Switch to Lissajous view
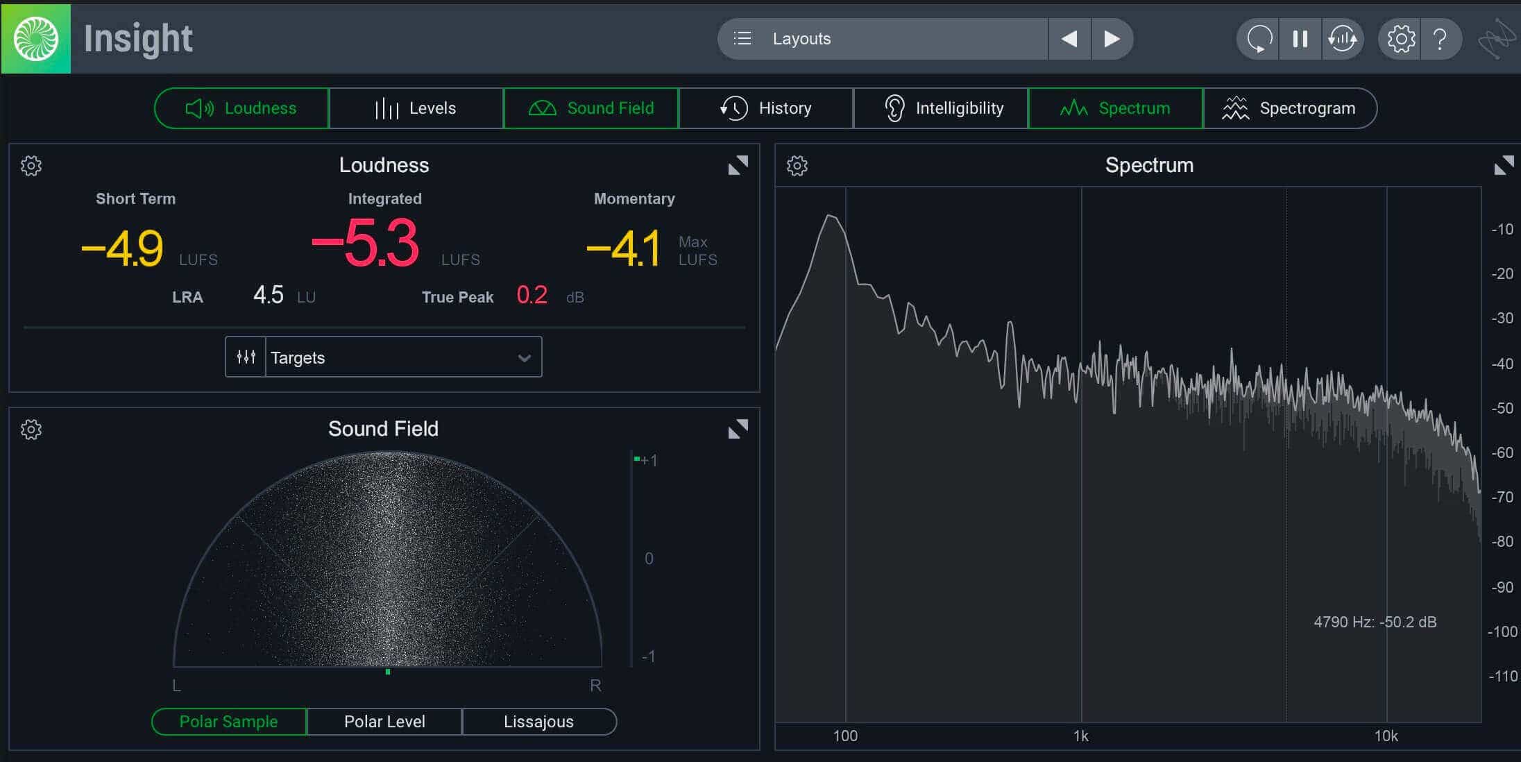 [x=539, y=722]
